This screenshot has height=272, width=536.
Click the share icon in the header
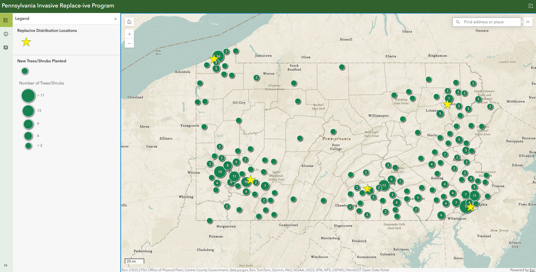pos(531,6)
